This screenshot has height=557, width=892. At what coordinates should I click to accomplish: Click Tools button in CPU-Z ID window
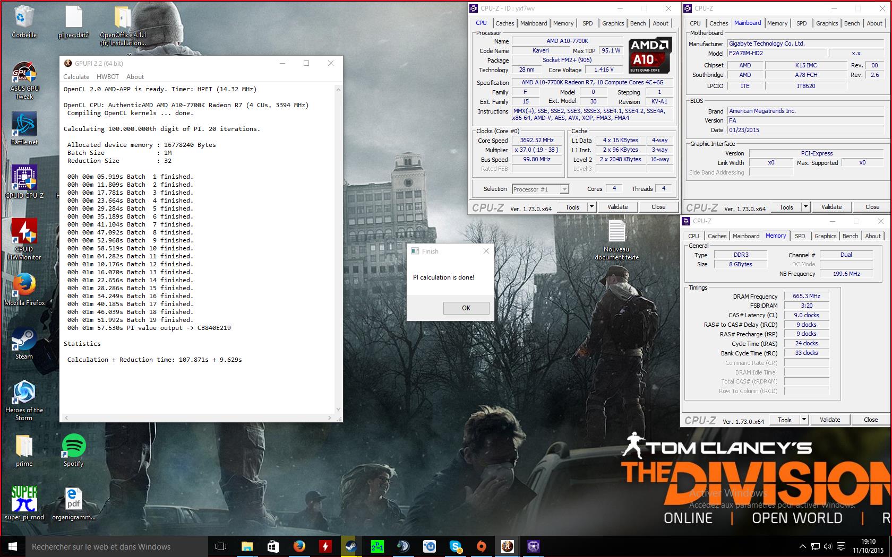click(x=572, y=207)
